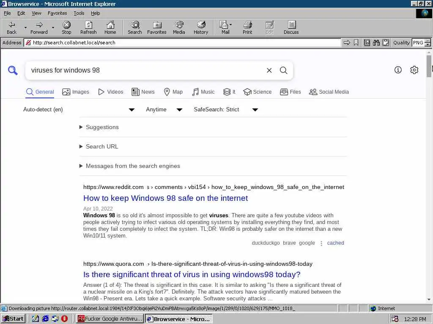Open the Back button history dropdown arrow

[x=25, y=27]
